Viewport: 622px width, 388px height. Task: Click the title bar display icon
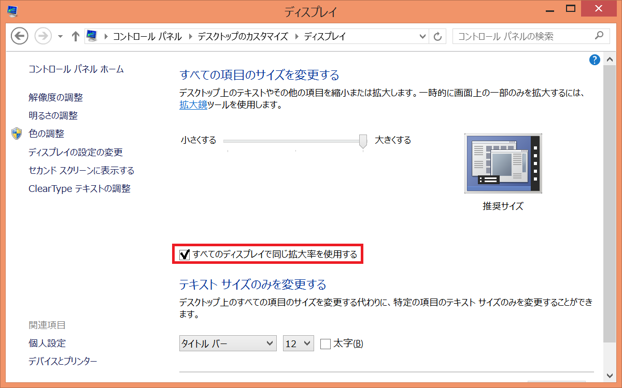coord(12,10)
